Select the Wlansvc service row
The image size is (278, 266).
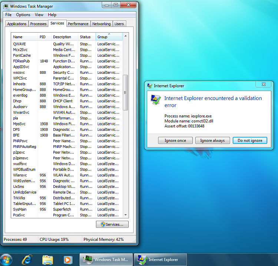tap(67, 175)
